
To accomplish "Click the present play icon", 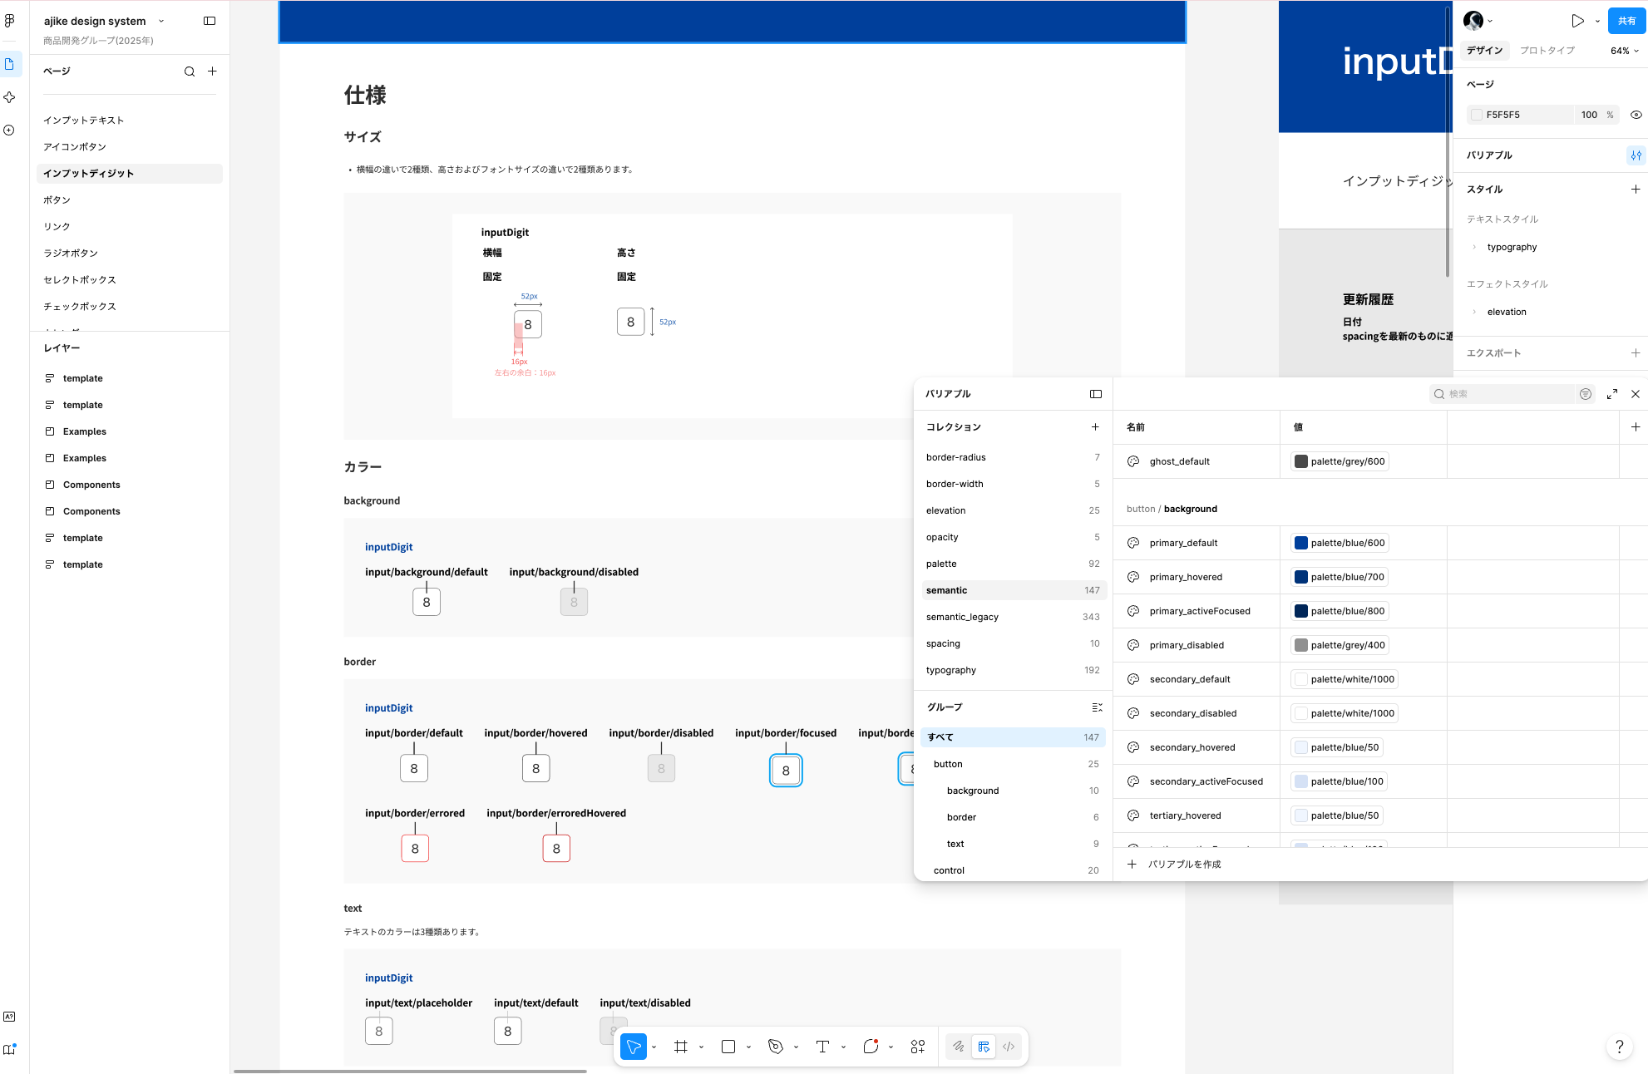I will pos(1577,21).
